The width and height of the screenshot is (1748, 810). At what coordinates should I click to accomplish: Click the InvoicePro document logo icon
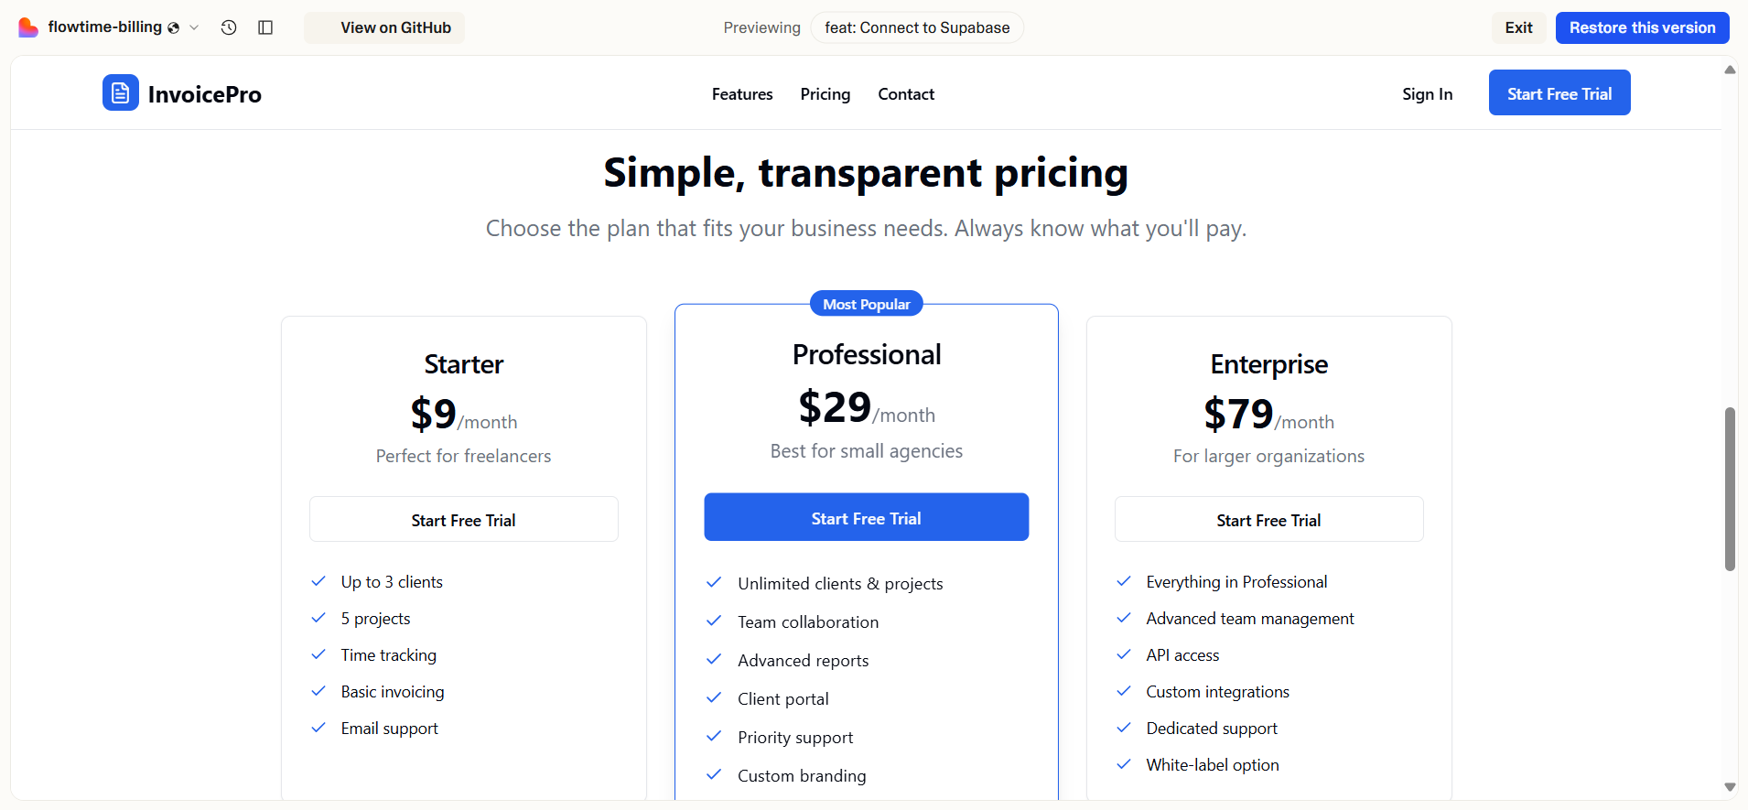pyautogui.click(x=121, y=92)
